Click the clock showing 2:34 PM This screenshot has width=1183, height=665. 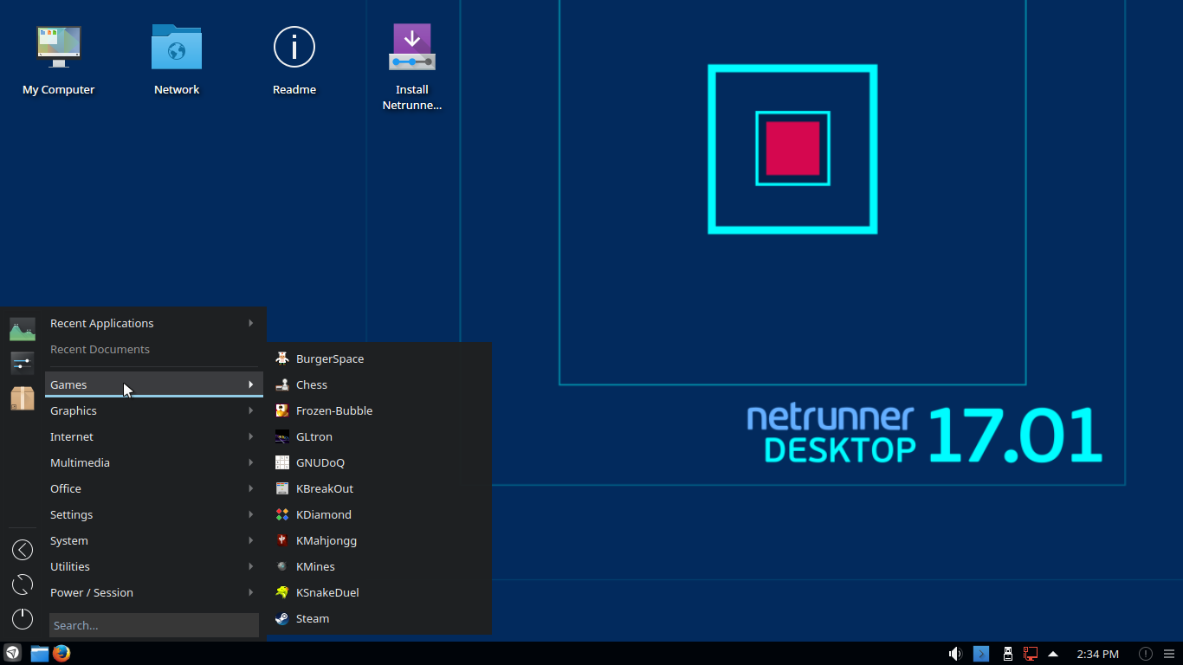coord(1096,654)
